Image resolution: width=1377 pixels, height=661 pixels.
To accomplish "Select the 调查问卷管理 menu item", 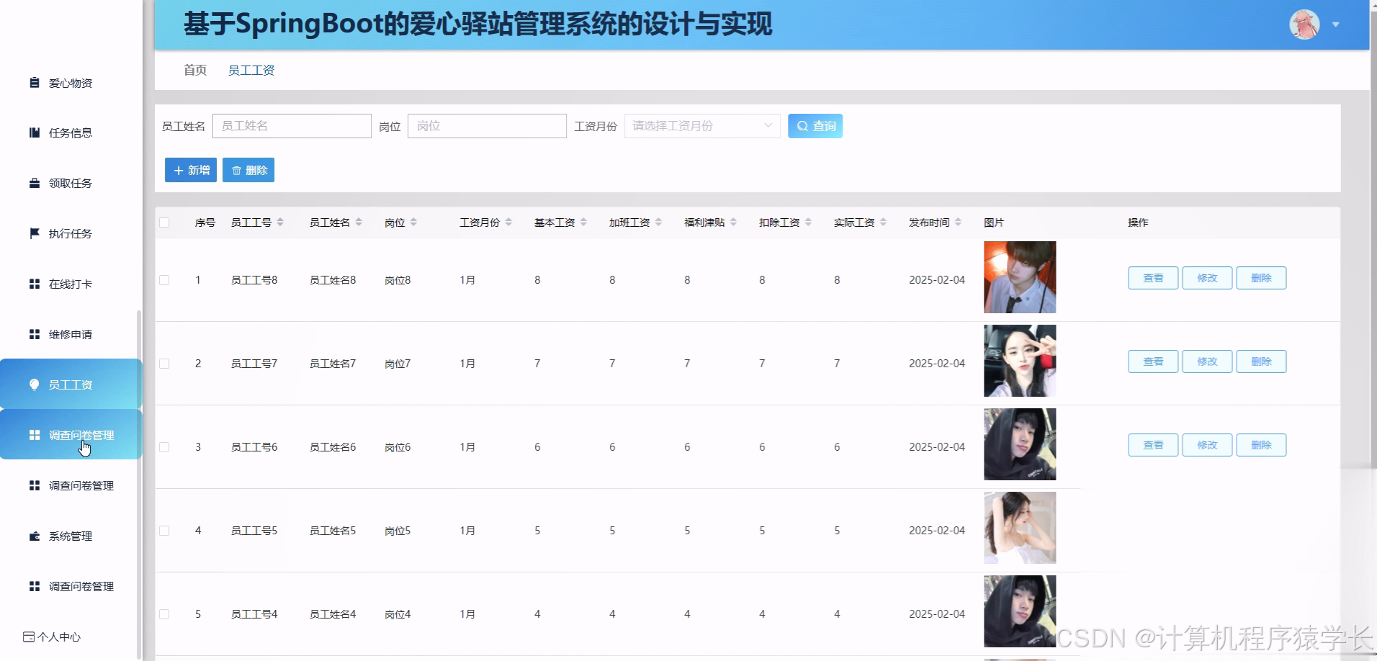I will [81, 434].
